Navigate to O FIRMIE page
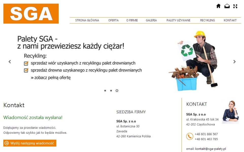The height and width of the screenshot is (152, 244). tap(132, 20)
